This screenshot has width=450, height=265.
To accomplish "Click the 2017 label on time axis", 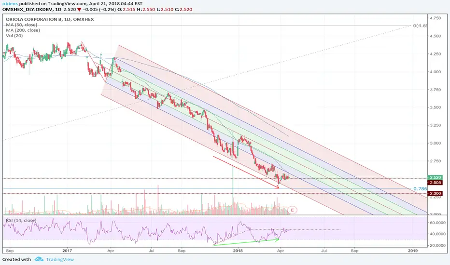I will (x=67, y=251).
